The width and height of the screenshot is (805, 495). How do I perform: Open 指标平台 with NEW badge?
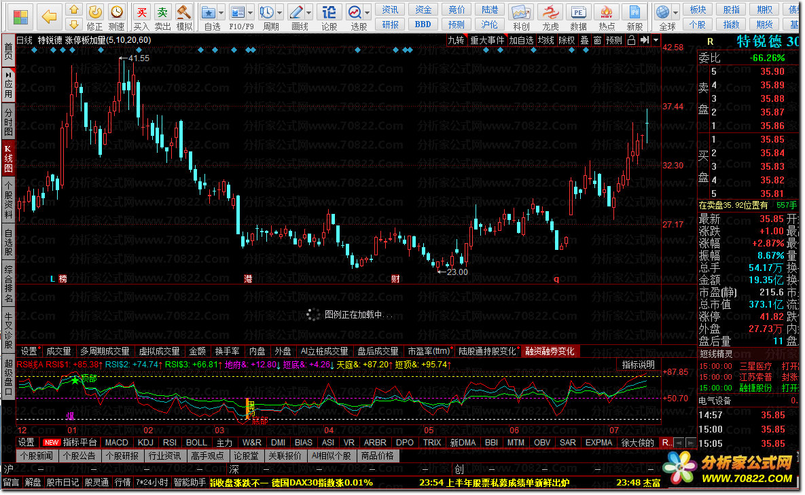click(x=70, y=443)
